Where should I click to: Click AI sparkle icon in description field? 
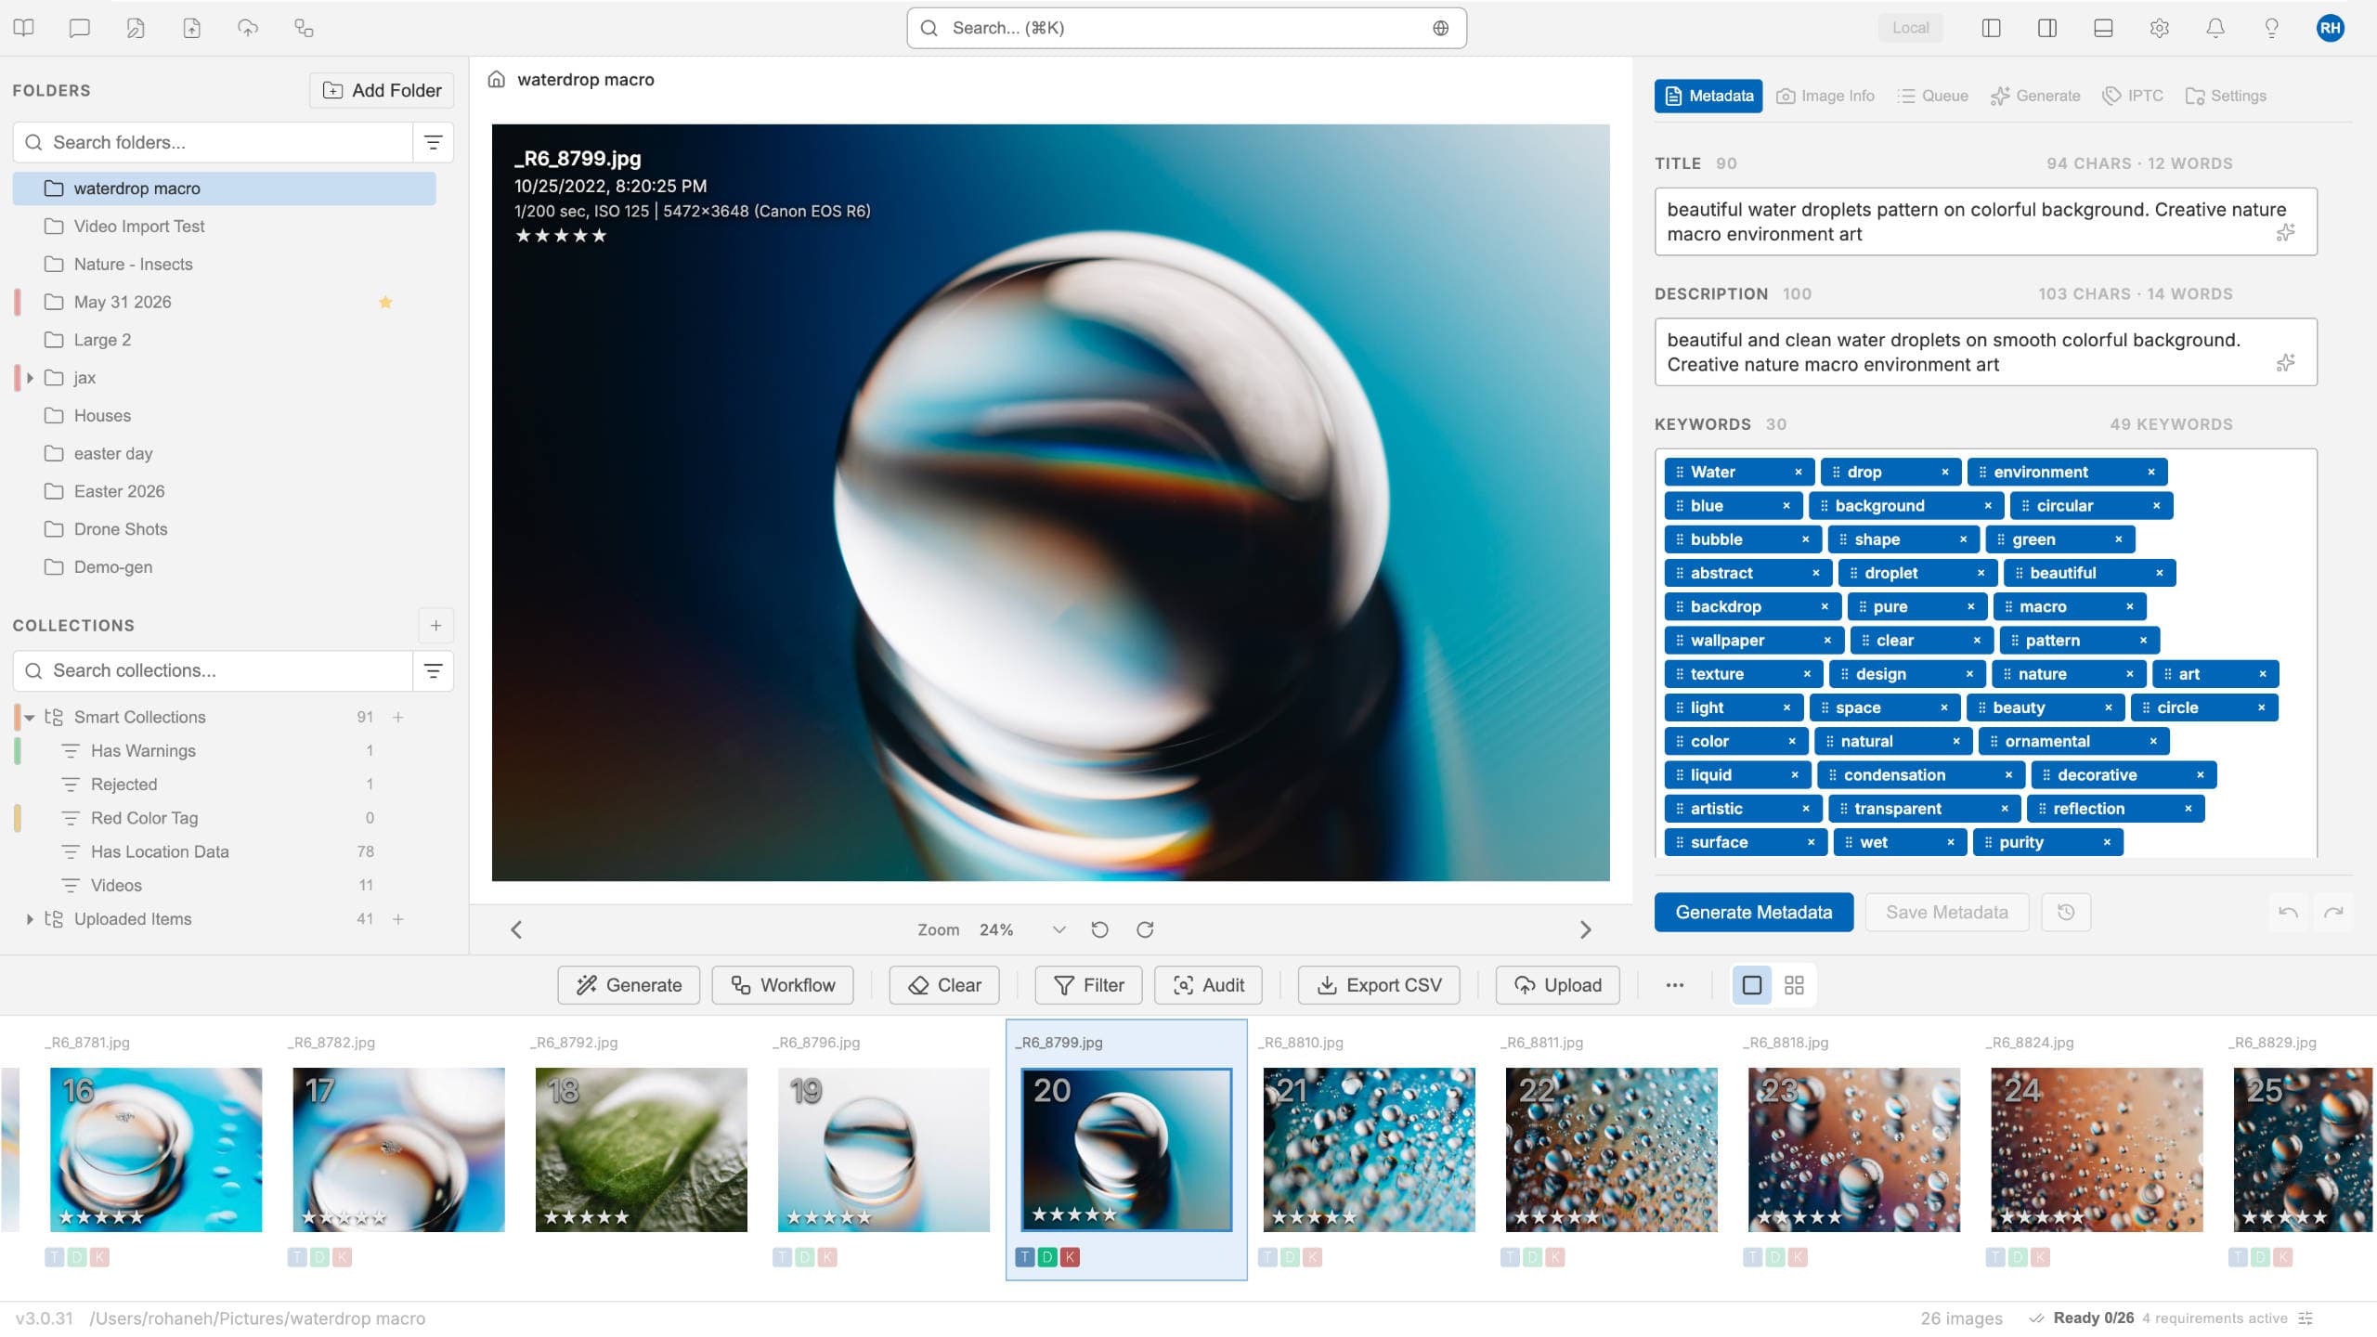click(x=2285, y=362)
